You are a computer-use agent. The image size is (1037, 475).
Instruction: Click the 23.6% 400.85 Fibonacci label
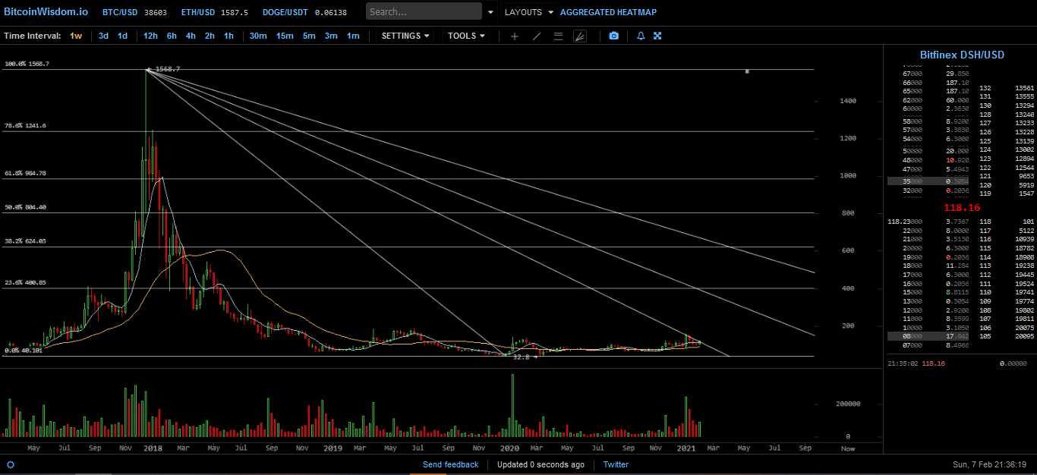point(25,283)
